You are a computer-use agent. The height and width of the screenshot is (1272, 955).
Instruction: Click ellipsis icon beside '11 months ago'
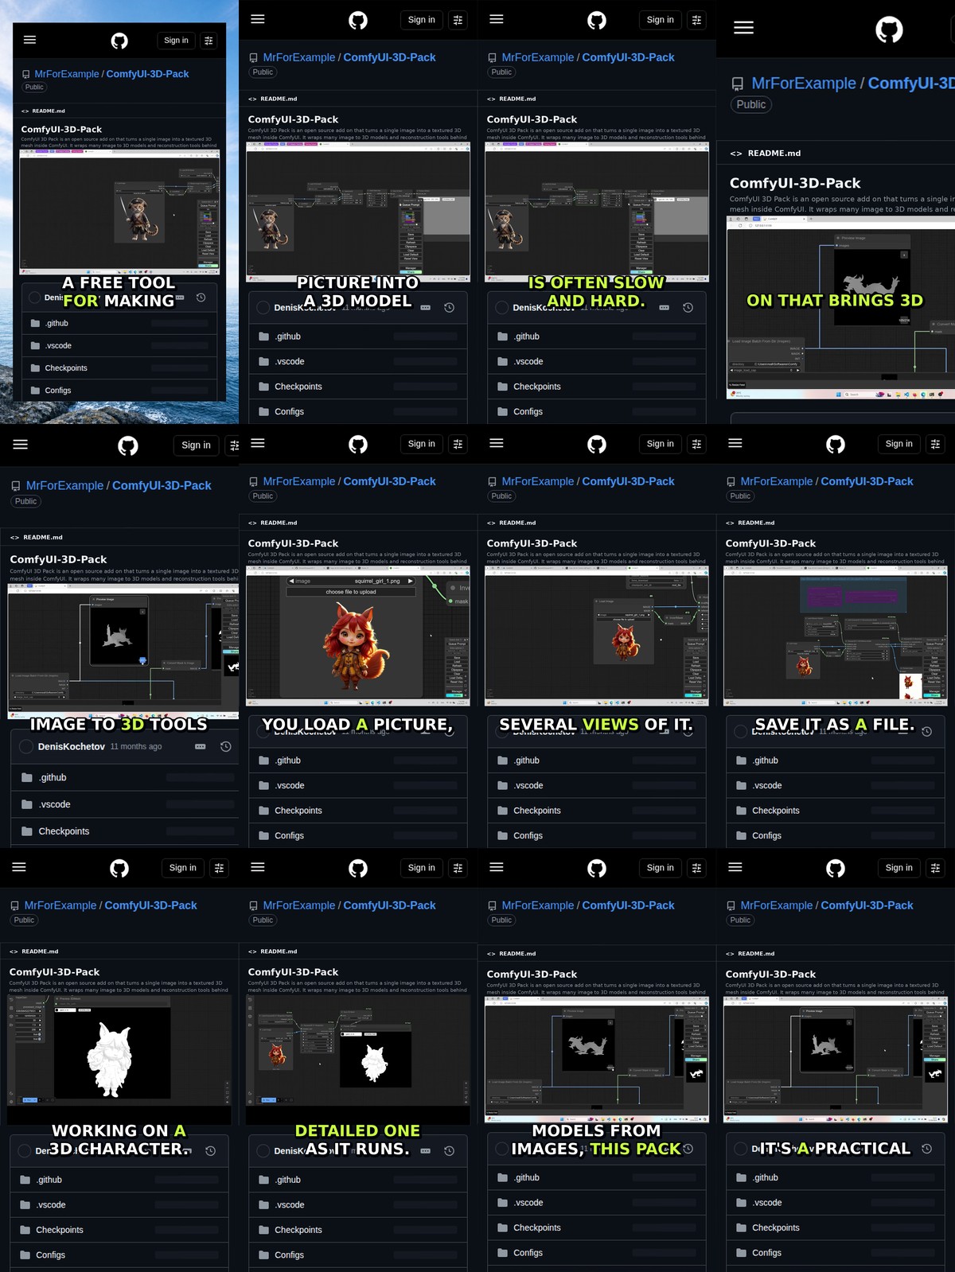pos(201,747)
